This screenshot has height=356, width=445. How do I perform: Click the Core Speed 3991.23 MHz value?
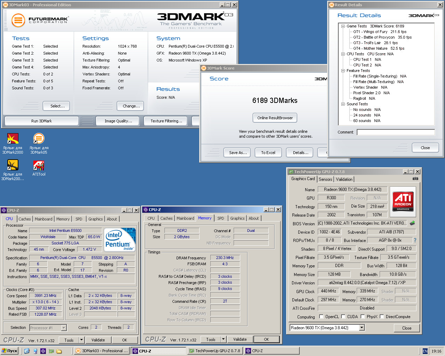(x=46, y=296)
